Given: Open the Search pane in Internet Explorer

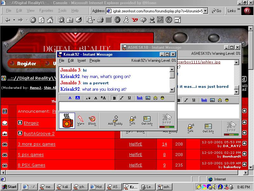Looking at the screenshot, I should (x=61, y=20).
